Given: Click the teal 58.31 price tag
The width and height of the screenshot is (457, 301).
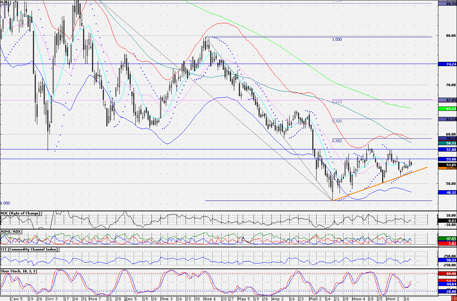Looking at the screenshot, I should click(448, 143).
